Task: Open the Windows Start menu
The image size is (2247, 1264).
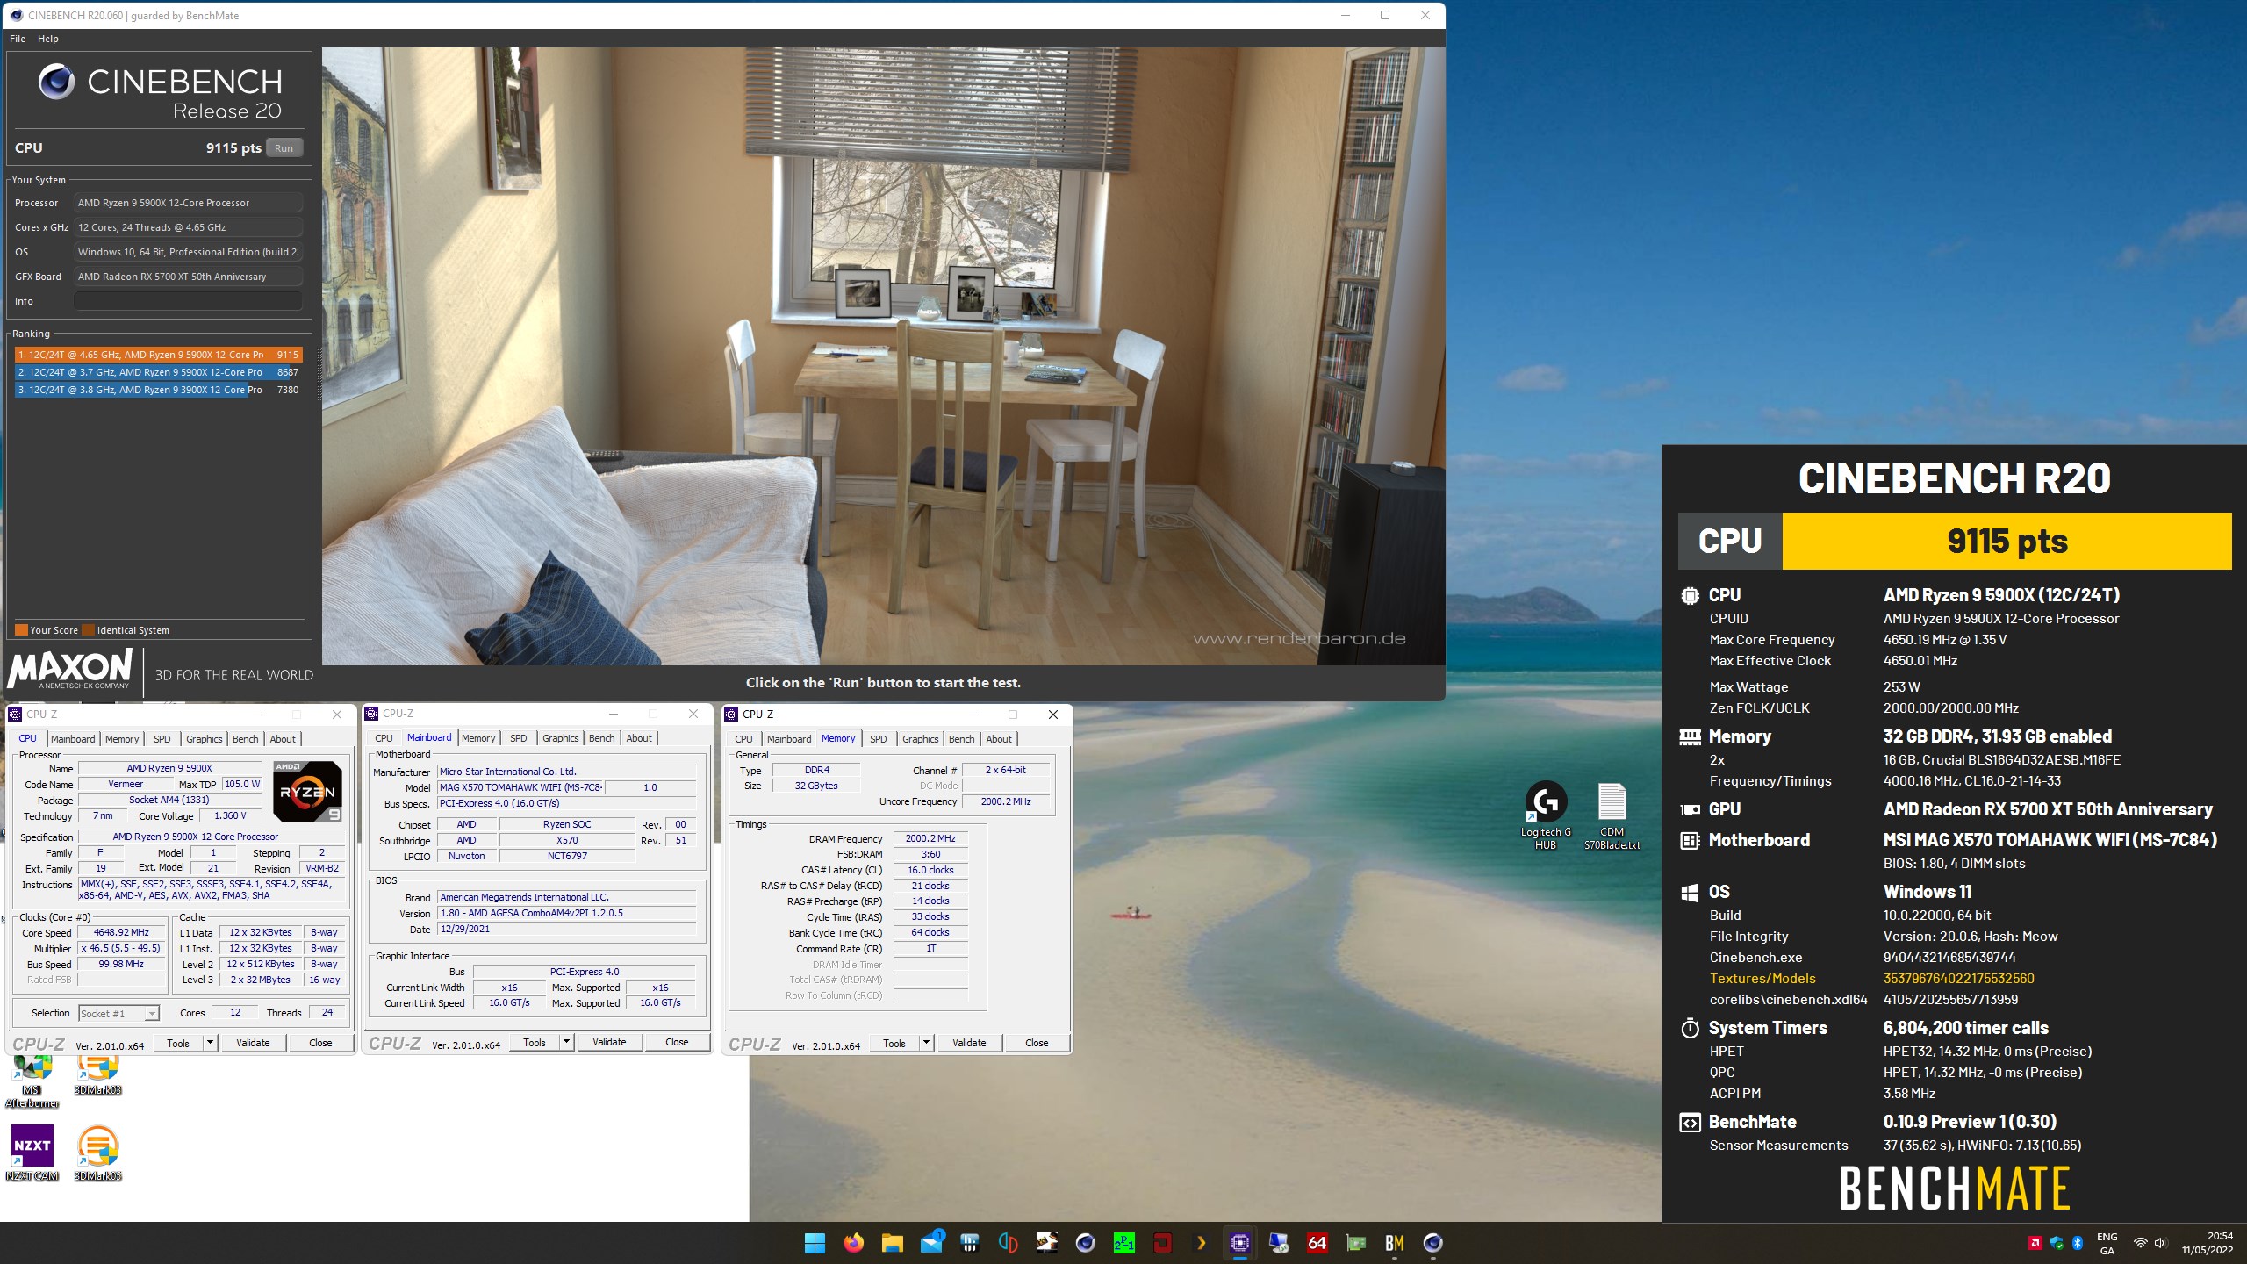Action: [x=815, y=1243]
